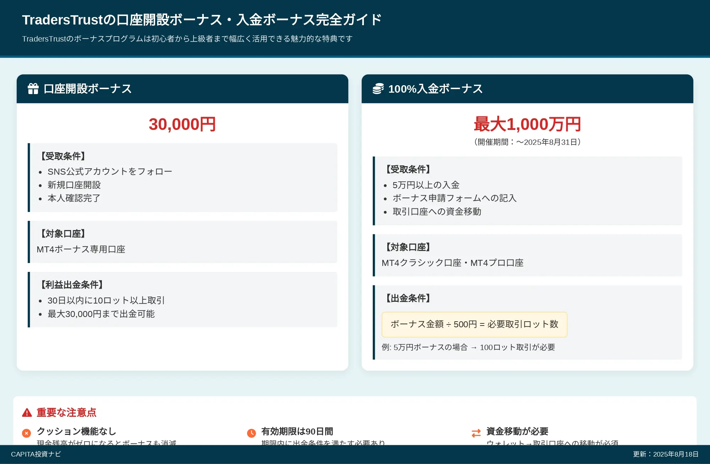
Task: Click 【対象口座】 heading above MT4ボーナス専用口座
Action: point(63,234)
